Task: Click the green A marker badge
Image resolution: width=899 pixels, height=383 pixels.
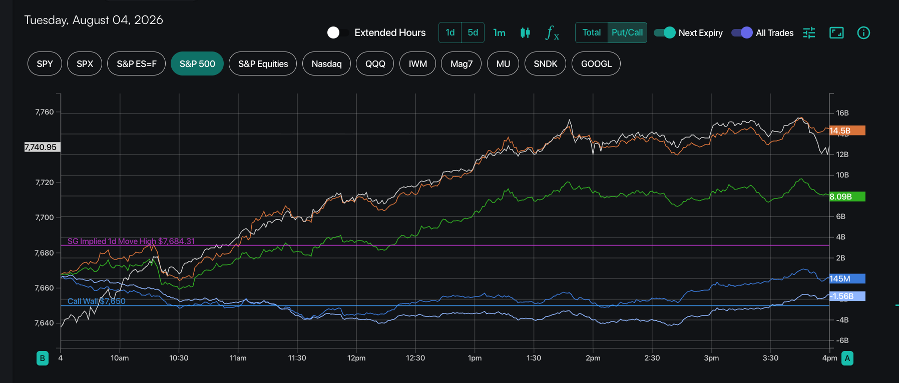Action: tap(847, 358)
